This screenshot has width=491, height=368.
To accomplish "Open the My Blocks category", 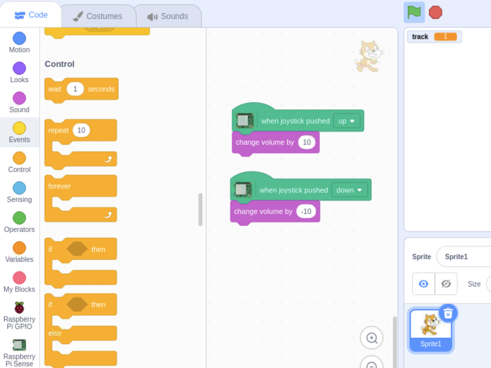I will [x=19, y=282].
